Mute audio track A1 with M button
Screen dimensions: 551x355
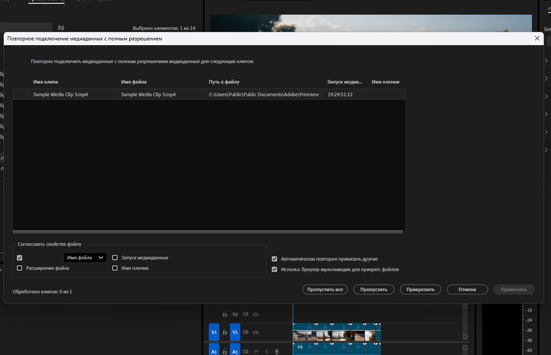tap(256, 351)
